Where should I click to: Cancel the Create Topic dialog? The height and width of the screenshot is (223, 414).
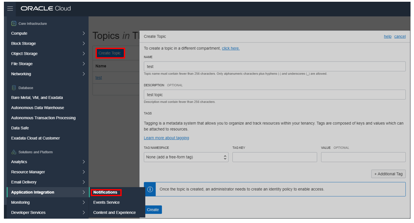(400, 36)
